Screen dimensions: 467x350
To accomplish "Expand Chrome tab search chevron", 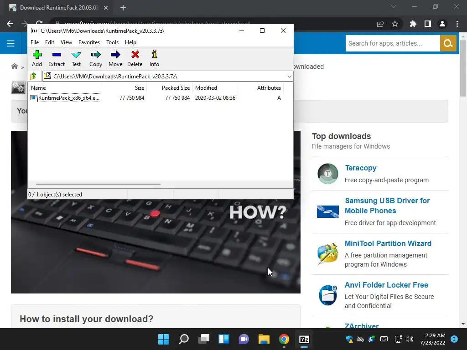I will (394, 6).
